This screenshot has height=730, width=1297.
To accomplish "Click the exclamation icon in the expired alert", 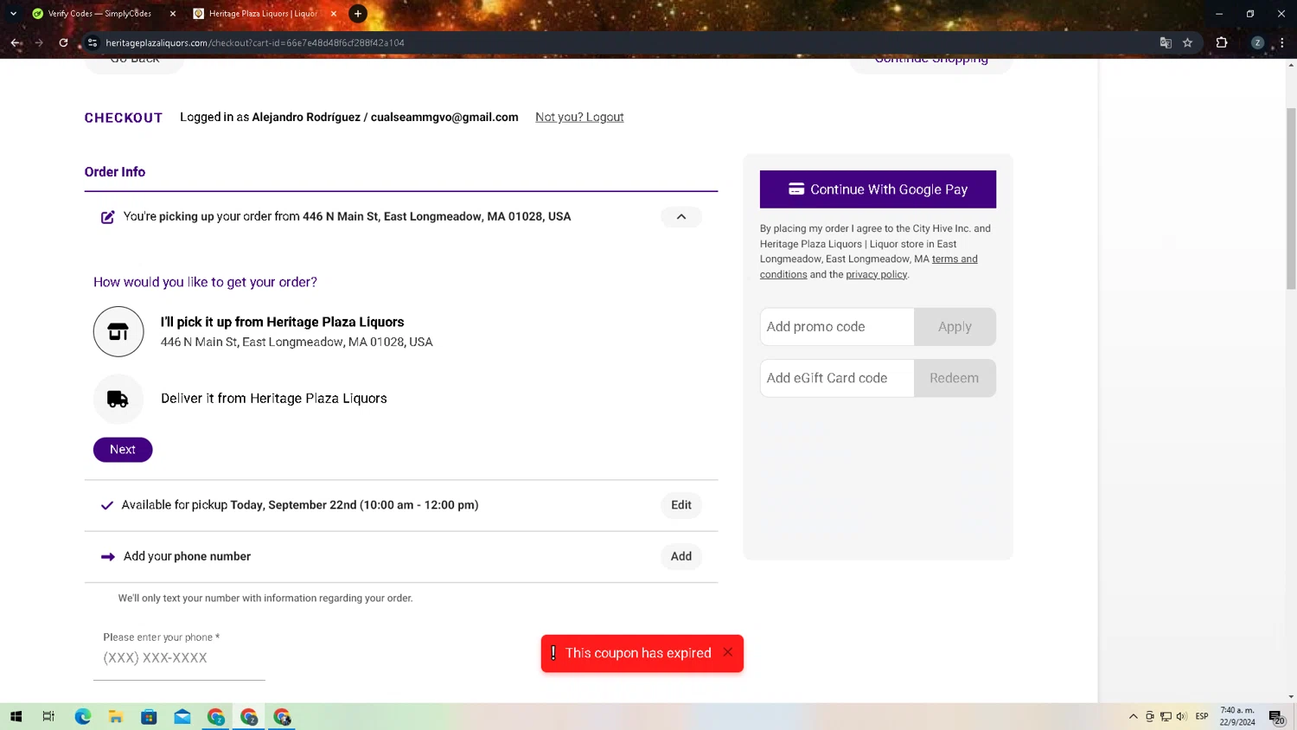I will [x=553, y=653].
